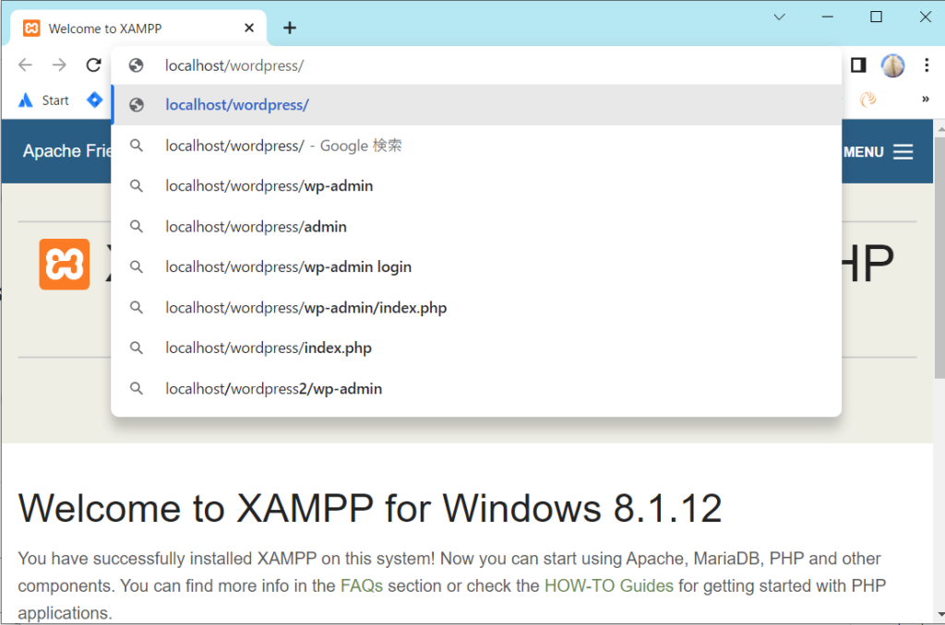
Task: Open the MENU hamburger on XAMPP page
Action: tap(878, 152)
